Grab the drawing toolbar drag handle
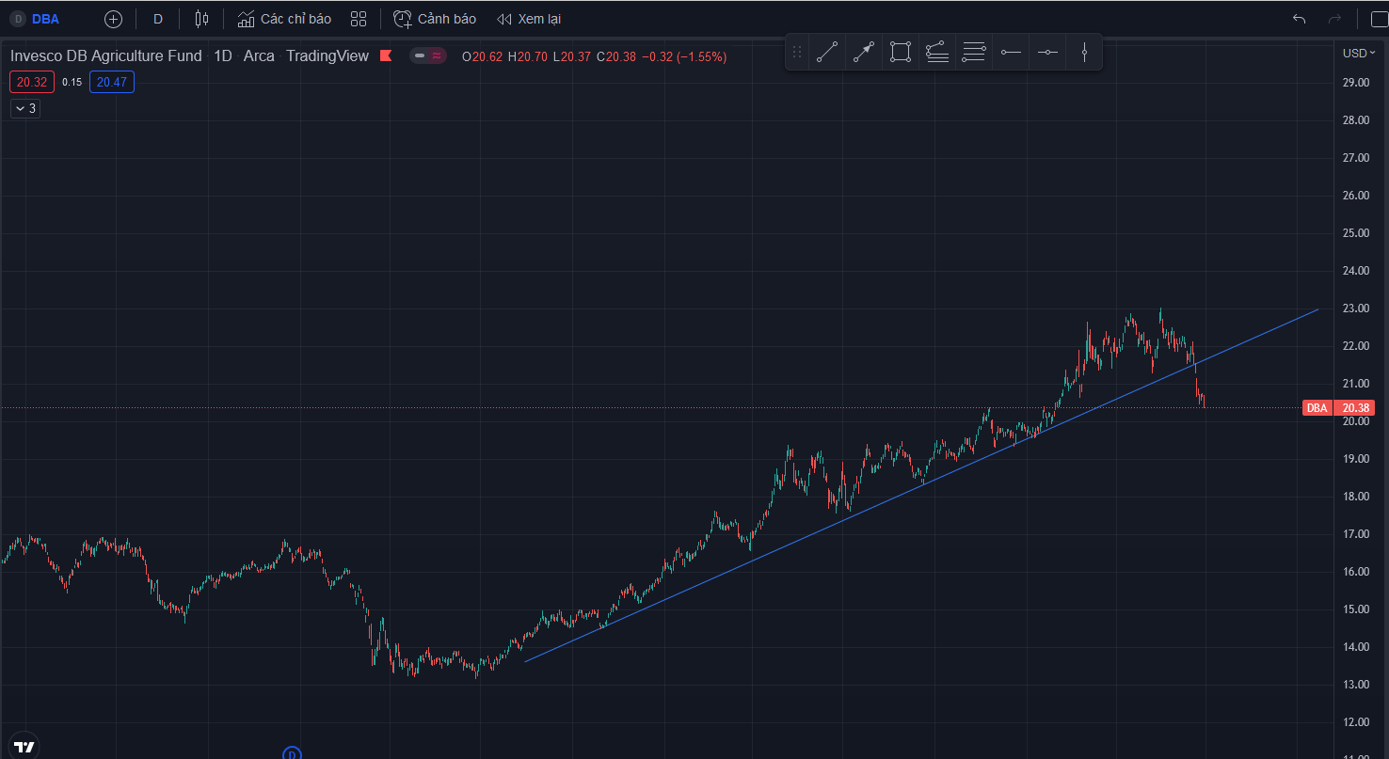The image size is (1389, 759). pos(797,53)
